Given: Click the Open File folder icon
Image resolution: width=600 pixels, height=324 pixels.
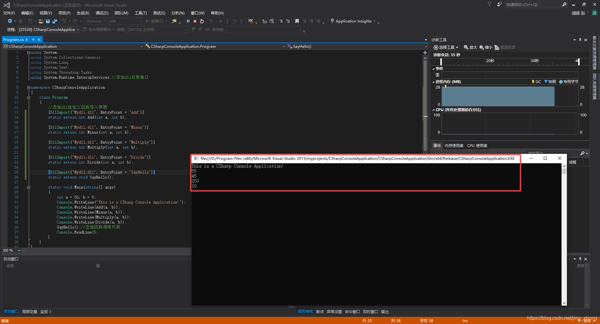Looking at the screenshot, I should click(x=41, y=21).
